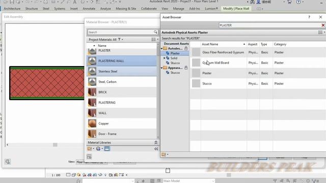Select the PLASTERING WALL material
This screenshot has width=326, height=183.
(122, 61)
